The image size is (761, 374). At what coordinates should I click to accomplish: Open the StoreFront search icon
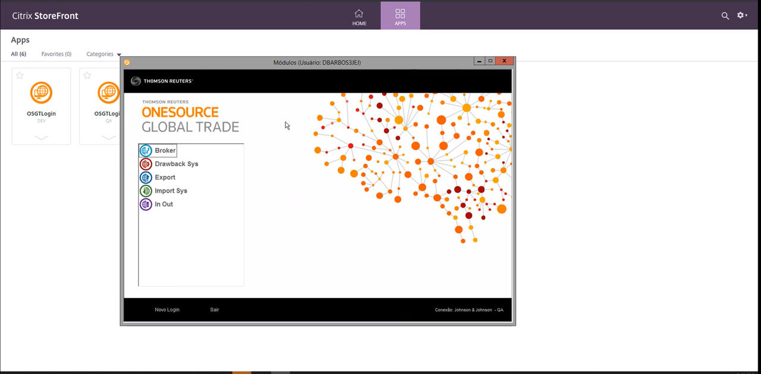(725, 16)
